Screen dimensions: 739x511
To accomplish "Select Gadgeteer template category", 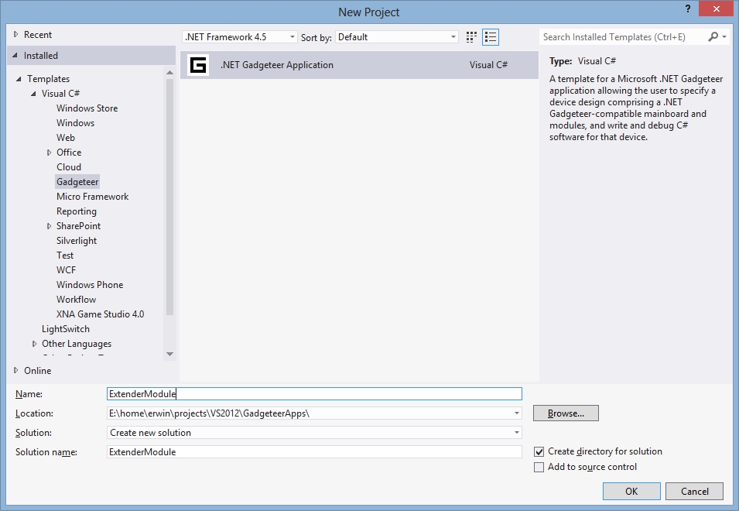I will click(x=77, y=181).
